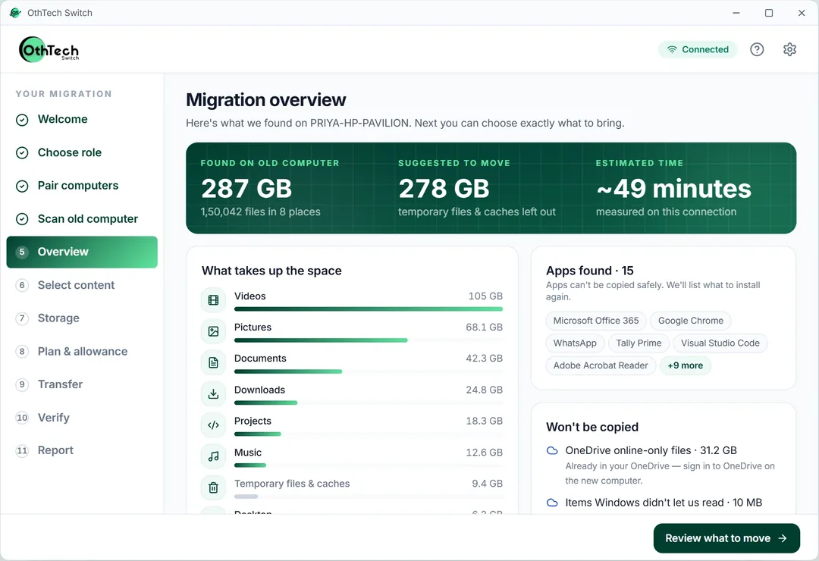
Task: Click the Videos film-strip icon
Action: pyautogui.click(x=213, y=299)
